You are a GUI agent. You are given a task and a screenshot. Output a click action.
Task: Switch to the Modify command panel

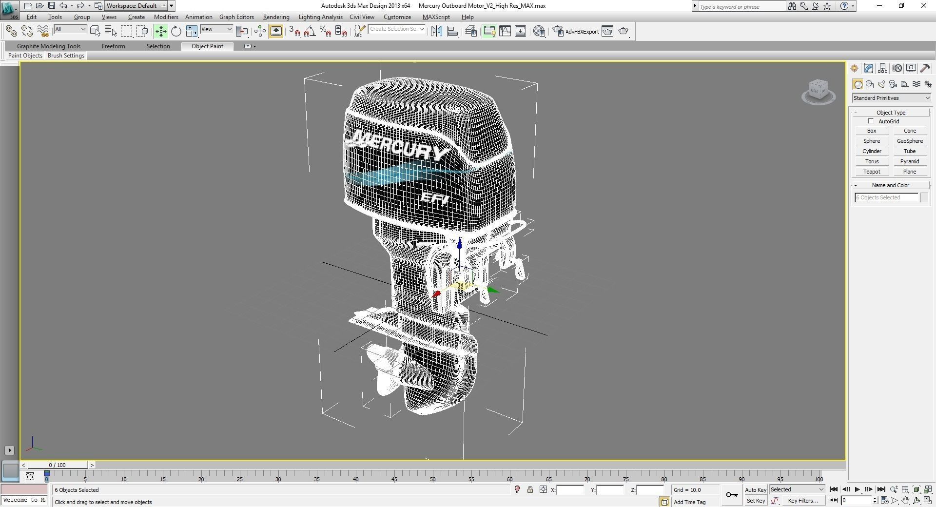click(x=869, y=68)
